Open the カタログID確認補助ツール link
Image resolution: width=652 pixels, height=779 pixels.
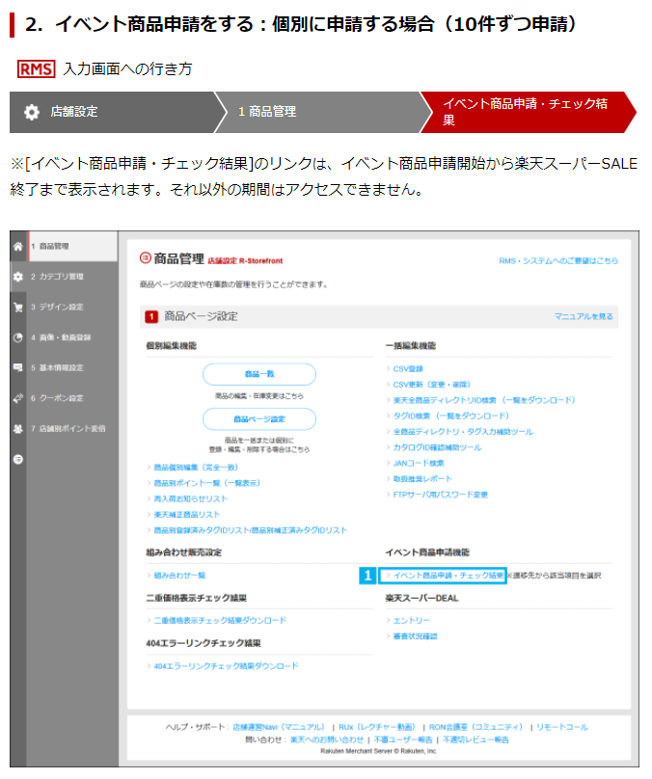click(437, 447)
